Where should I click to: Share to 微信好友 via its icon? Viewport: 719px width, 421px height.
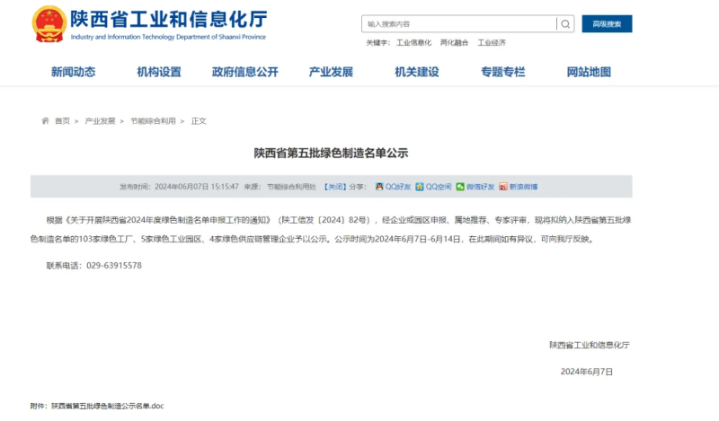coord(459,187)
